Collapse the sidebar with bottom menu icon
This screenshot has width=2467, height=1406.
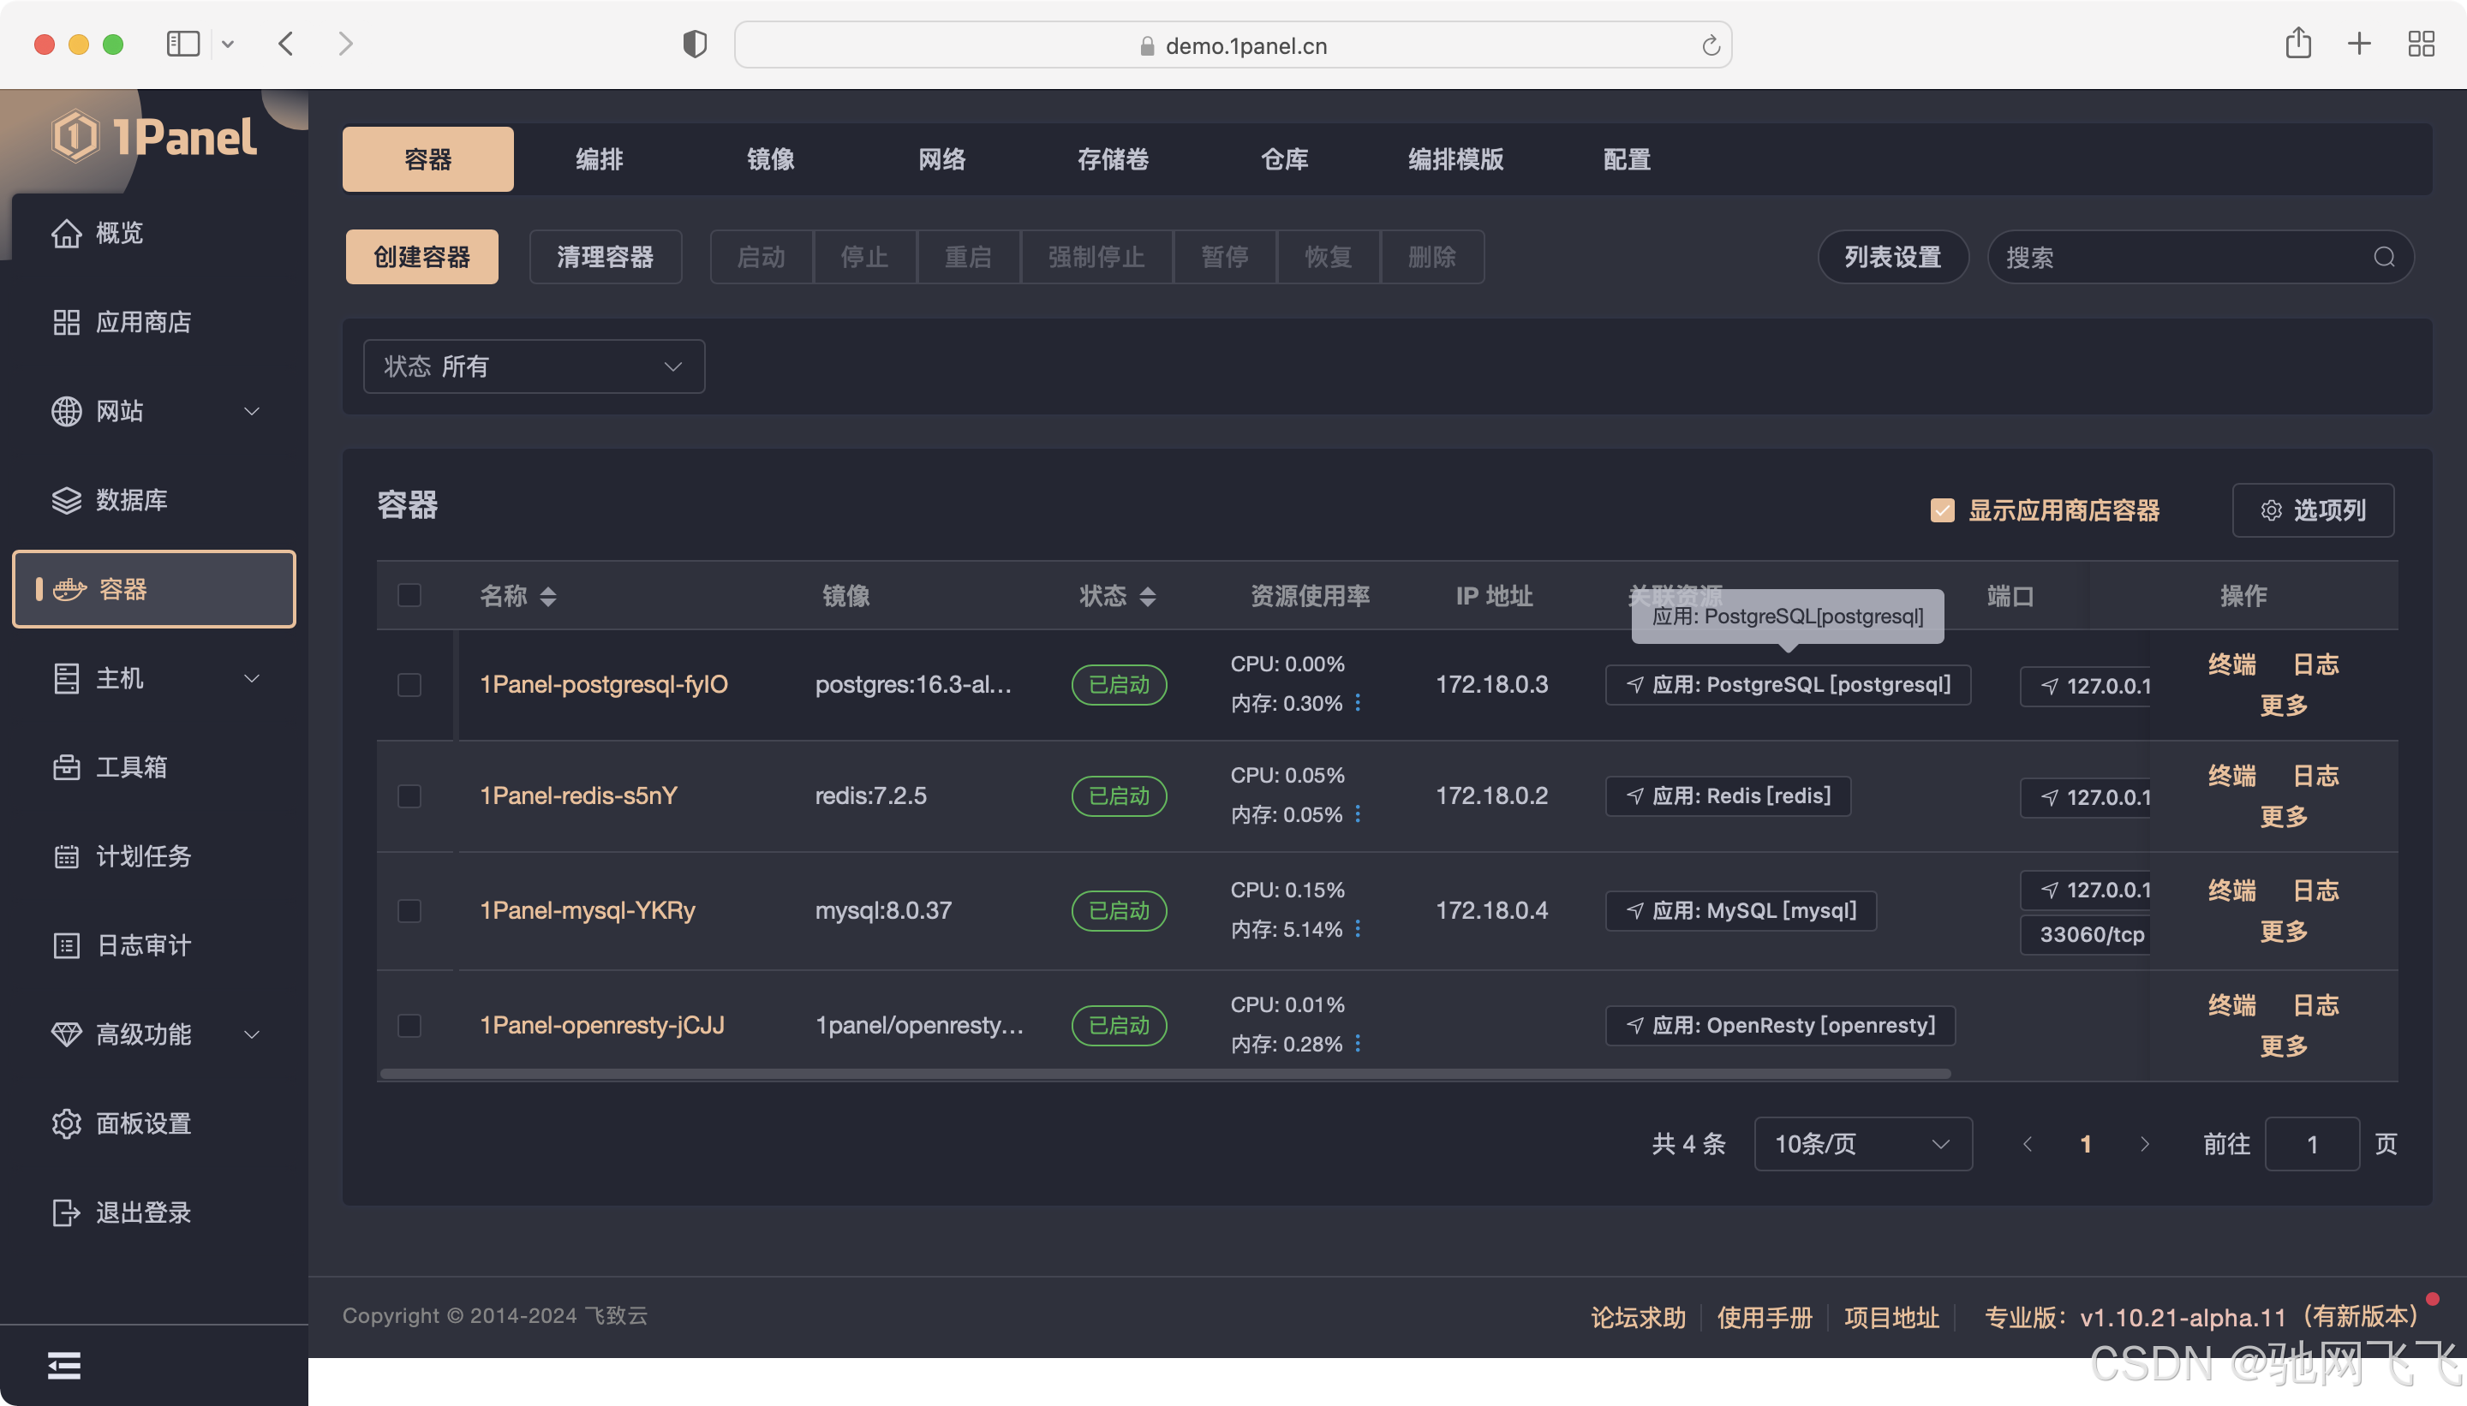coord(63,1366)
